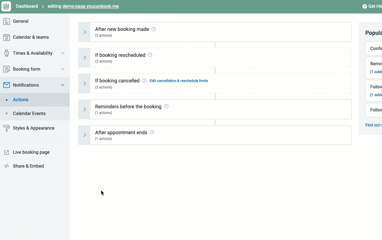382x240 pixels.
Task: Click the Find out more link
Action: click(373, 125)
